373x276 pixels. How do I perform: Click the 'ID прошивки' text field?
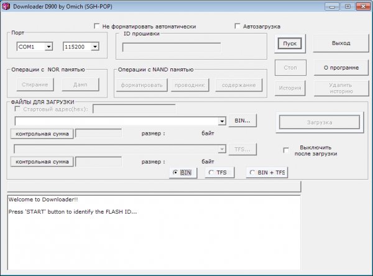tap(172, 47)
